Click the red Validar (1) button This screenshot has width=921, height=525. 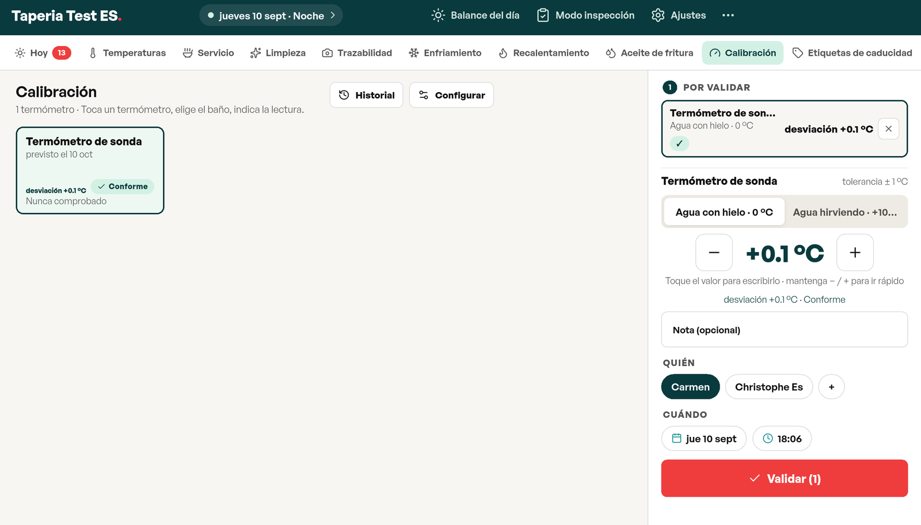(x=785, y=478)
